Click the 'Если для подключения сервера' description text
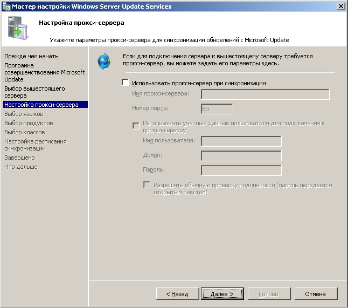This screenshot has width=348, height=308. (218, 60)
